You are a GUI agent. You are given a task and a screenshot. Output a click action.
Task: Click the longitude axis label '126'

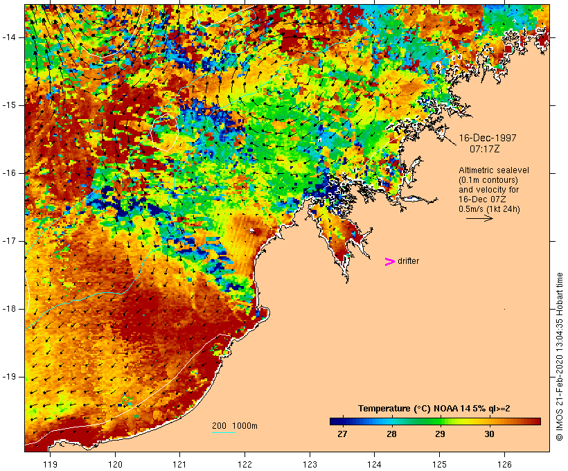pyautogui.click(x=504, y=465)
